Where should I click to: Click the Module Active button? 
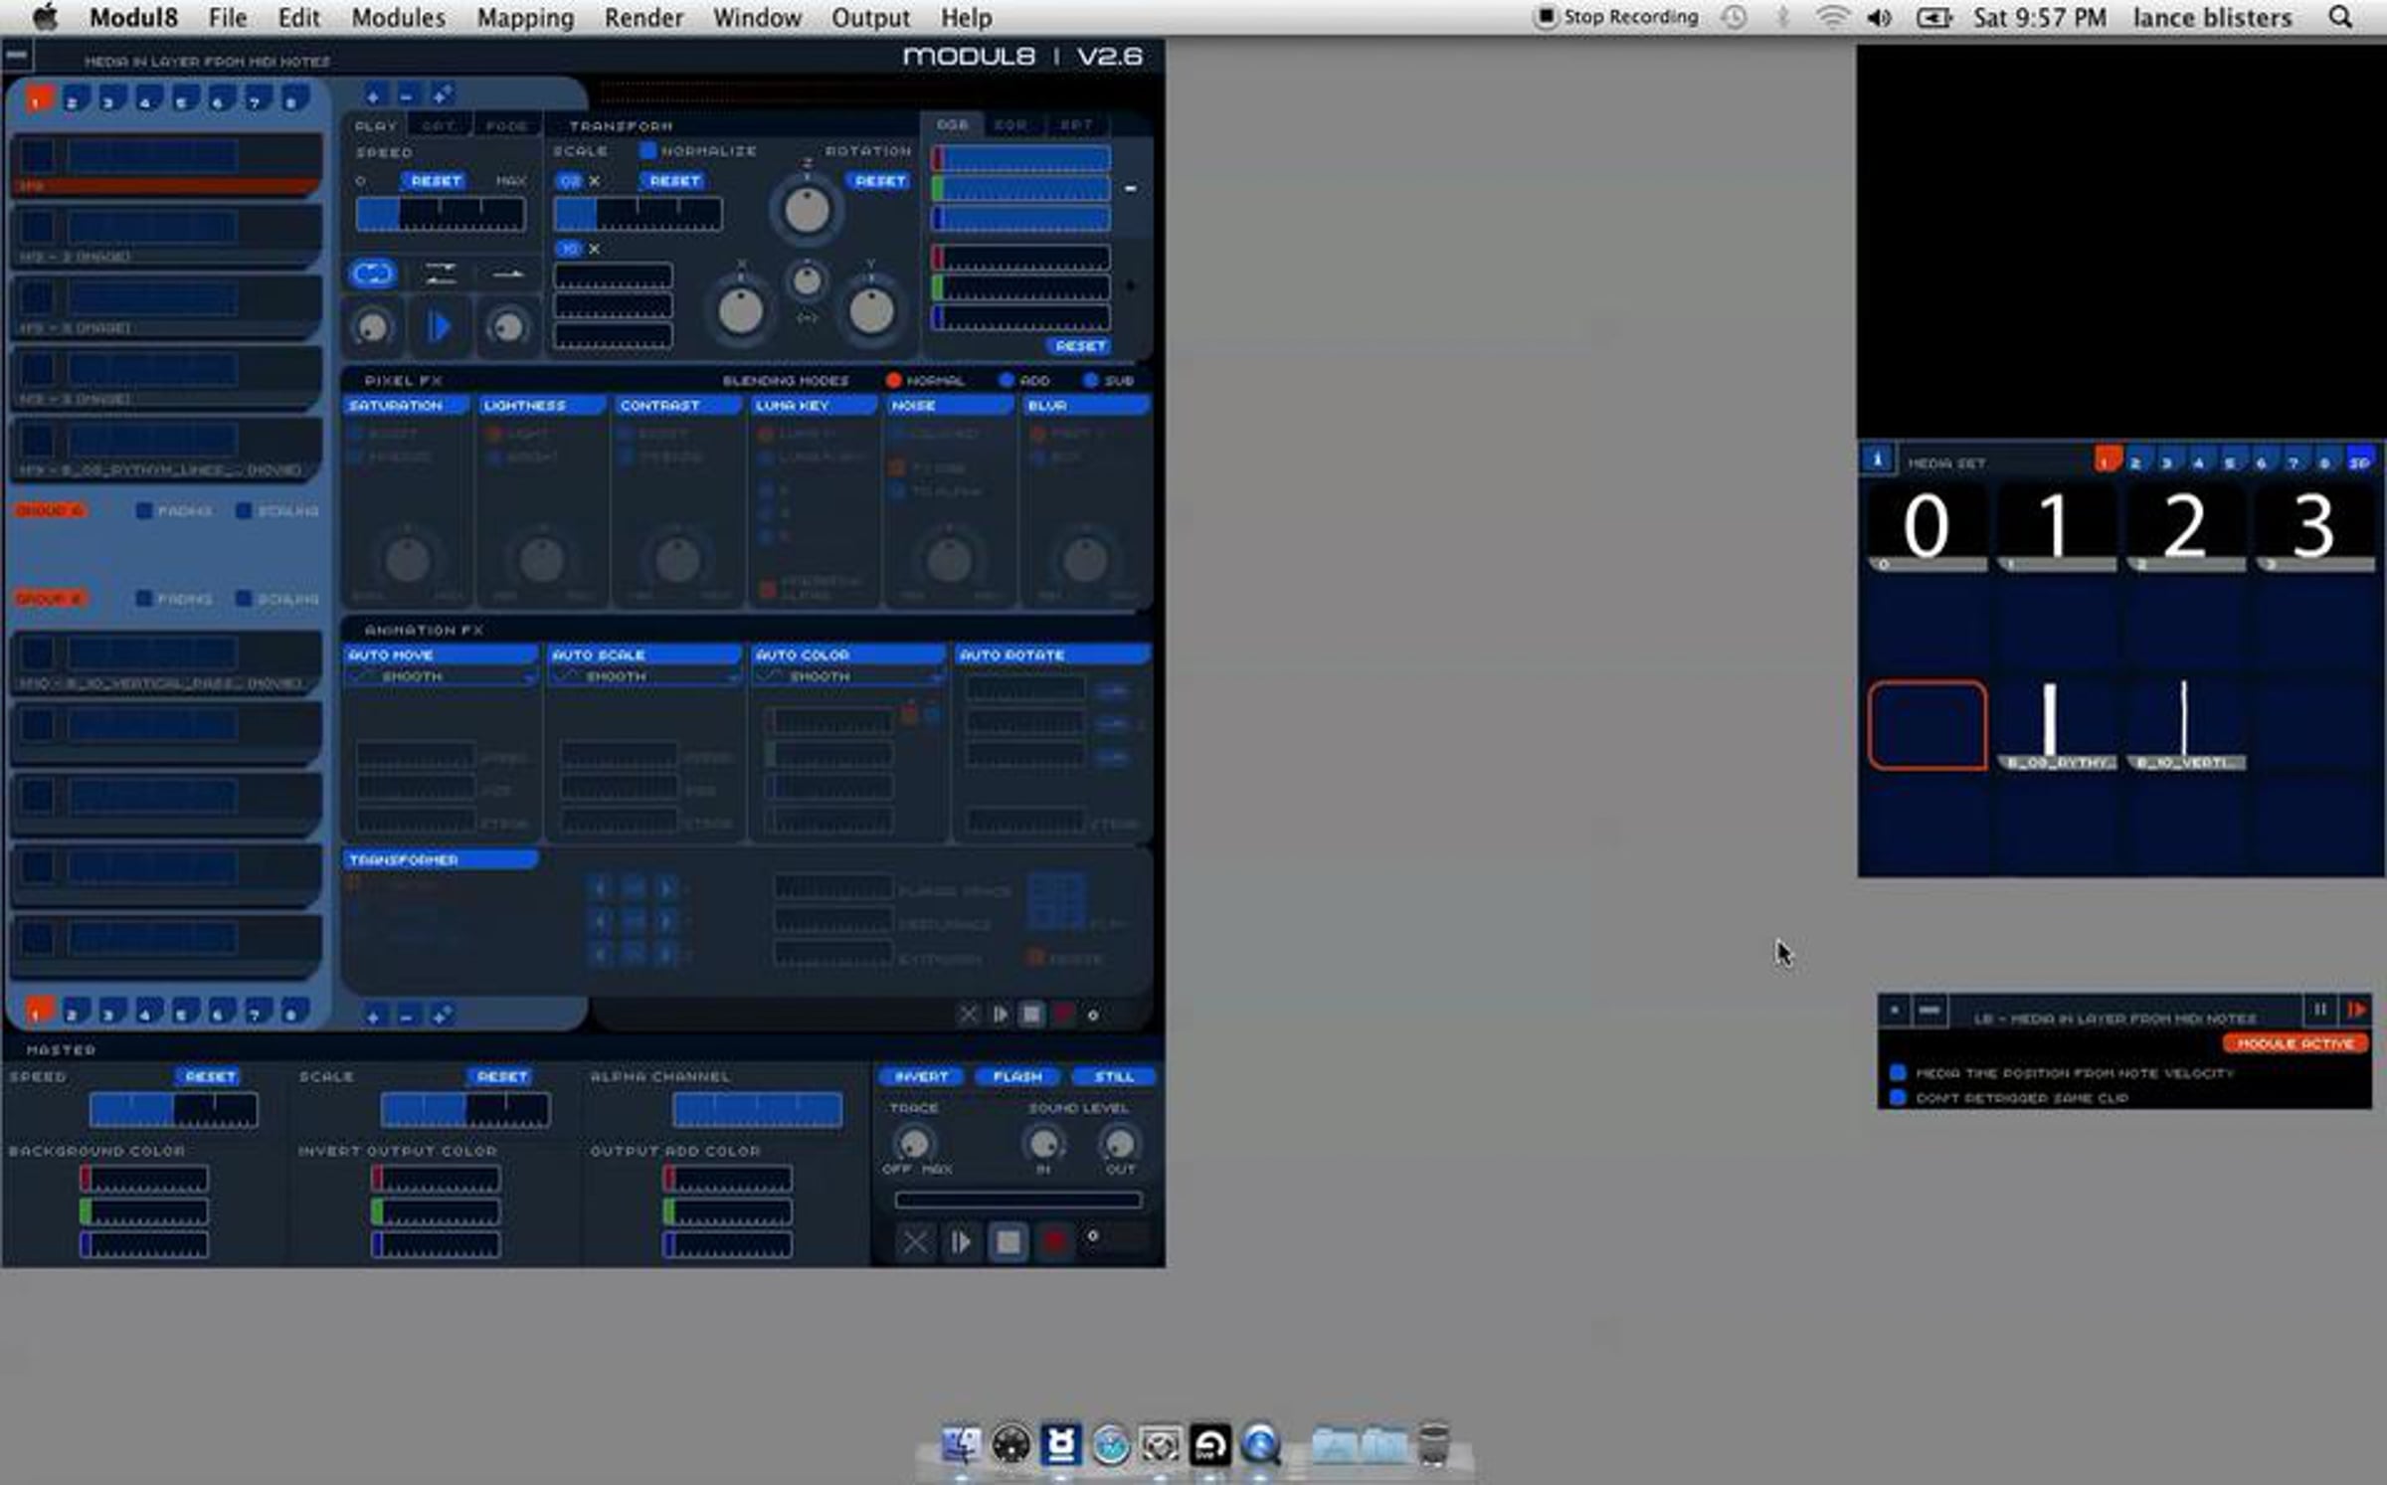coord(2295,1043)
